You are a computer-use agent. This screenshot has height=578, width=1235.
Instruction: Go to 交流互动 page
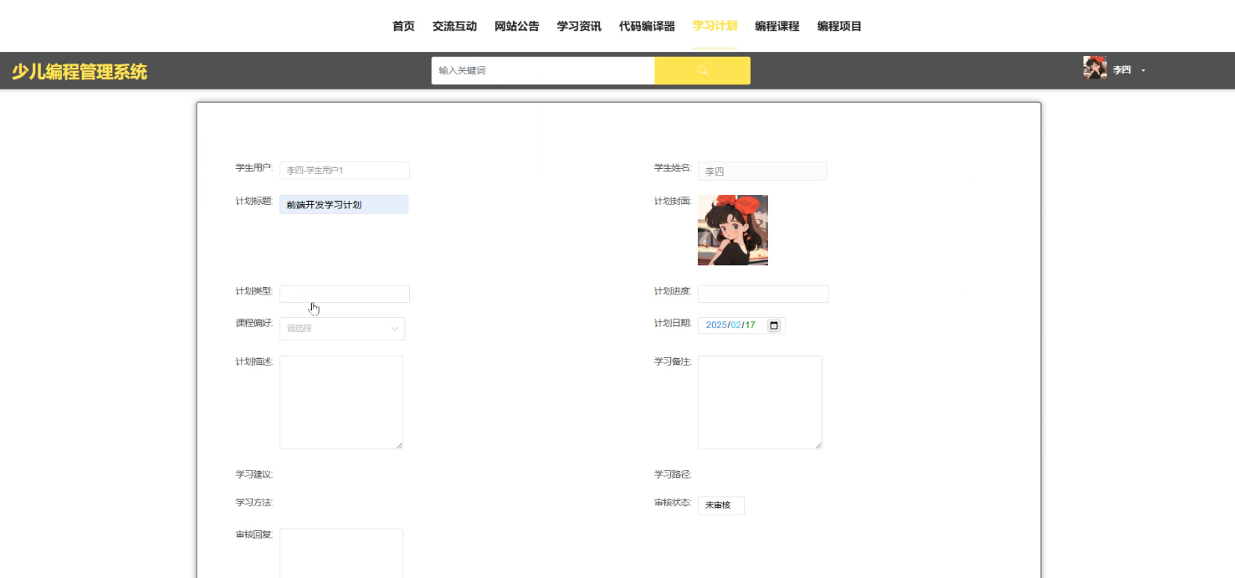tap(454, 26)
